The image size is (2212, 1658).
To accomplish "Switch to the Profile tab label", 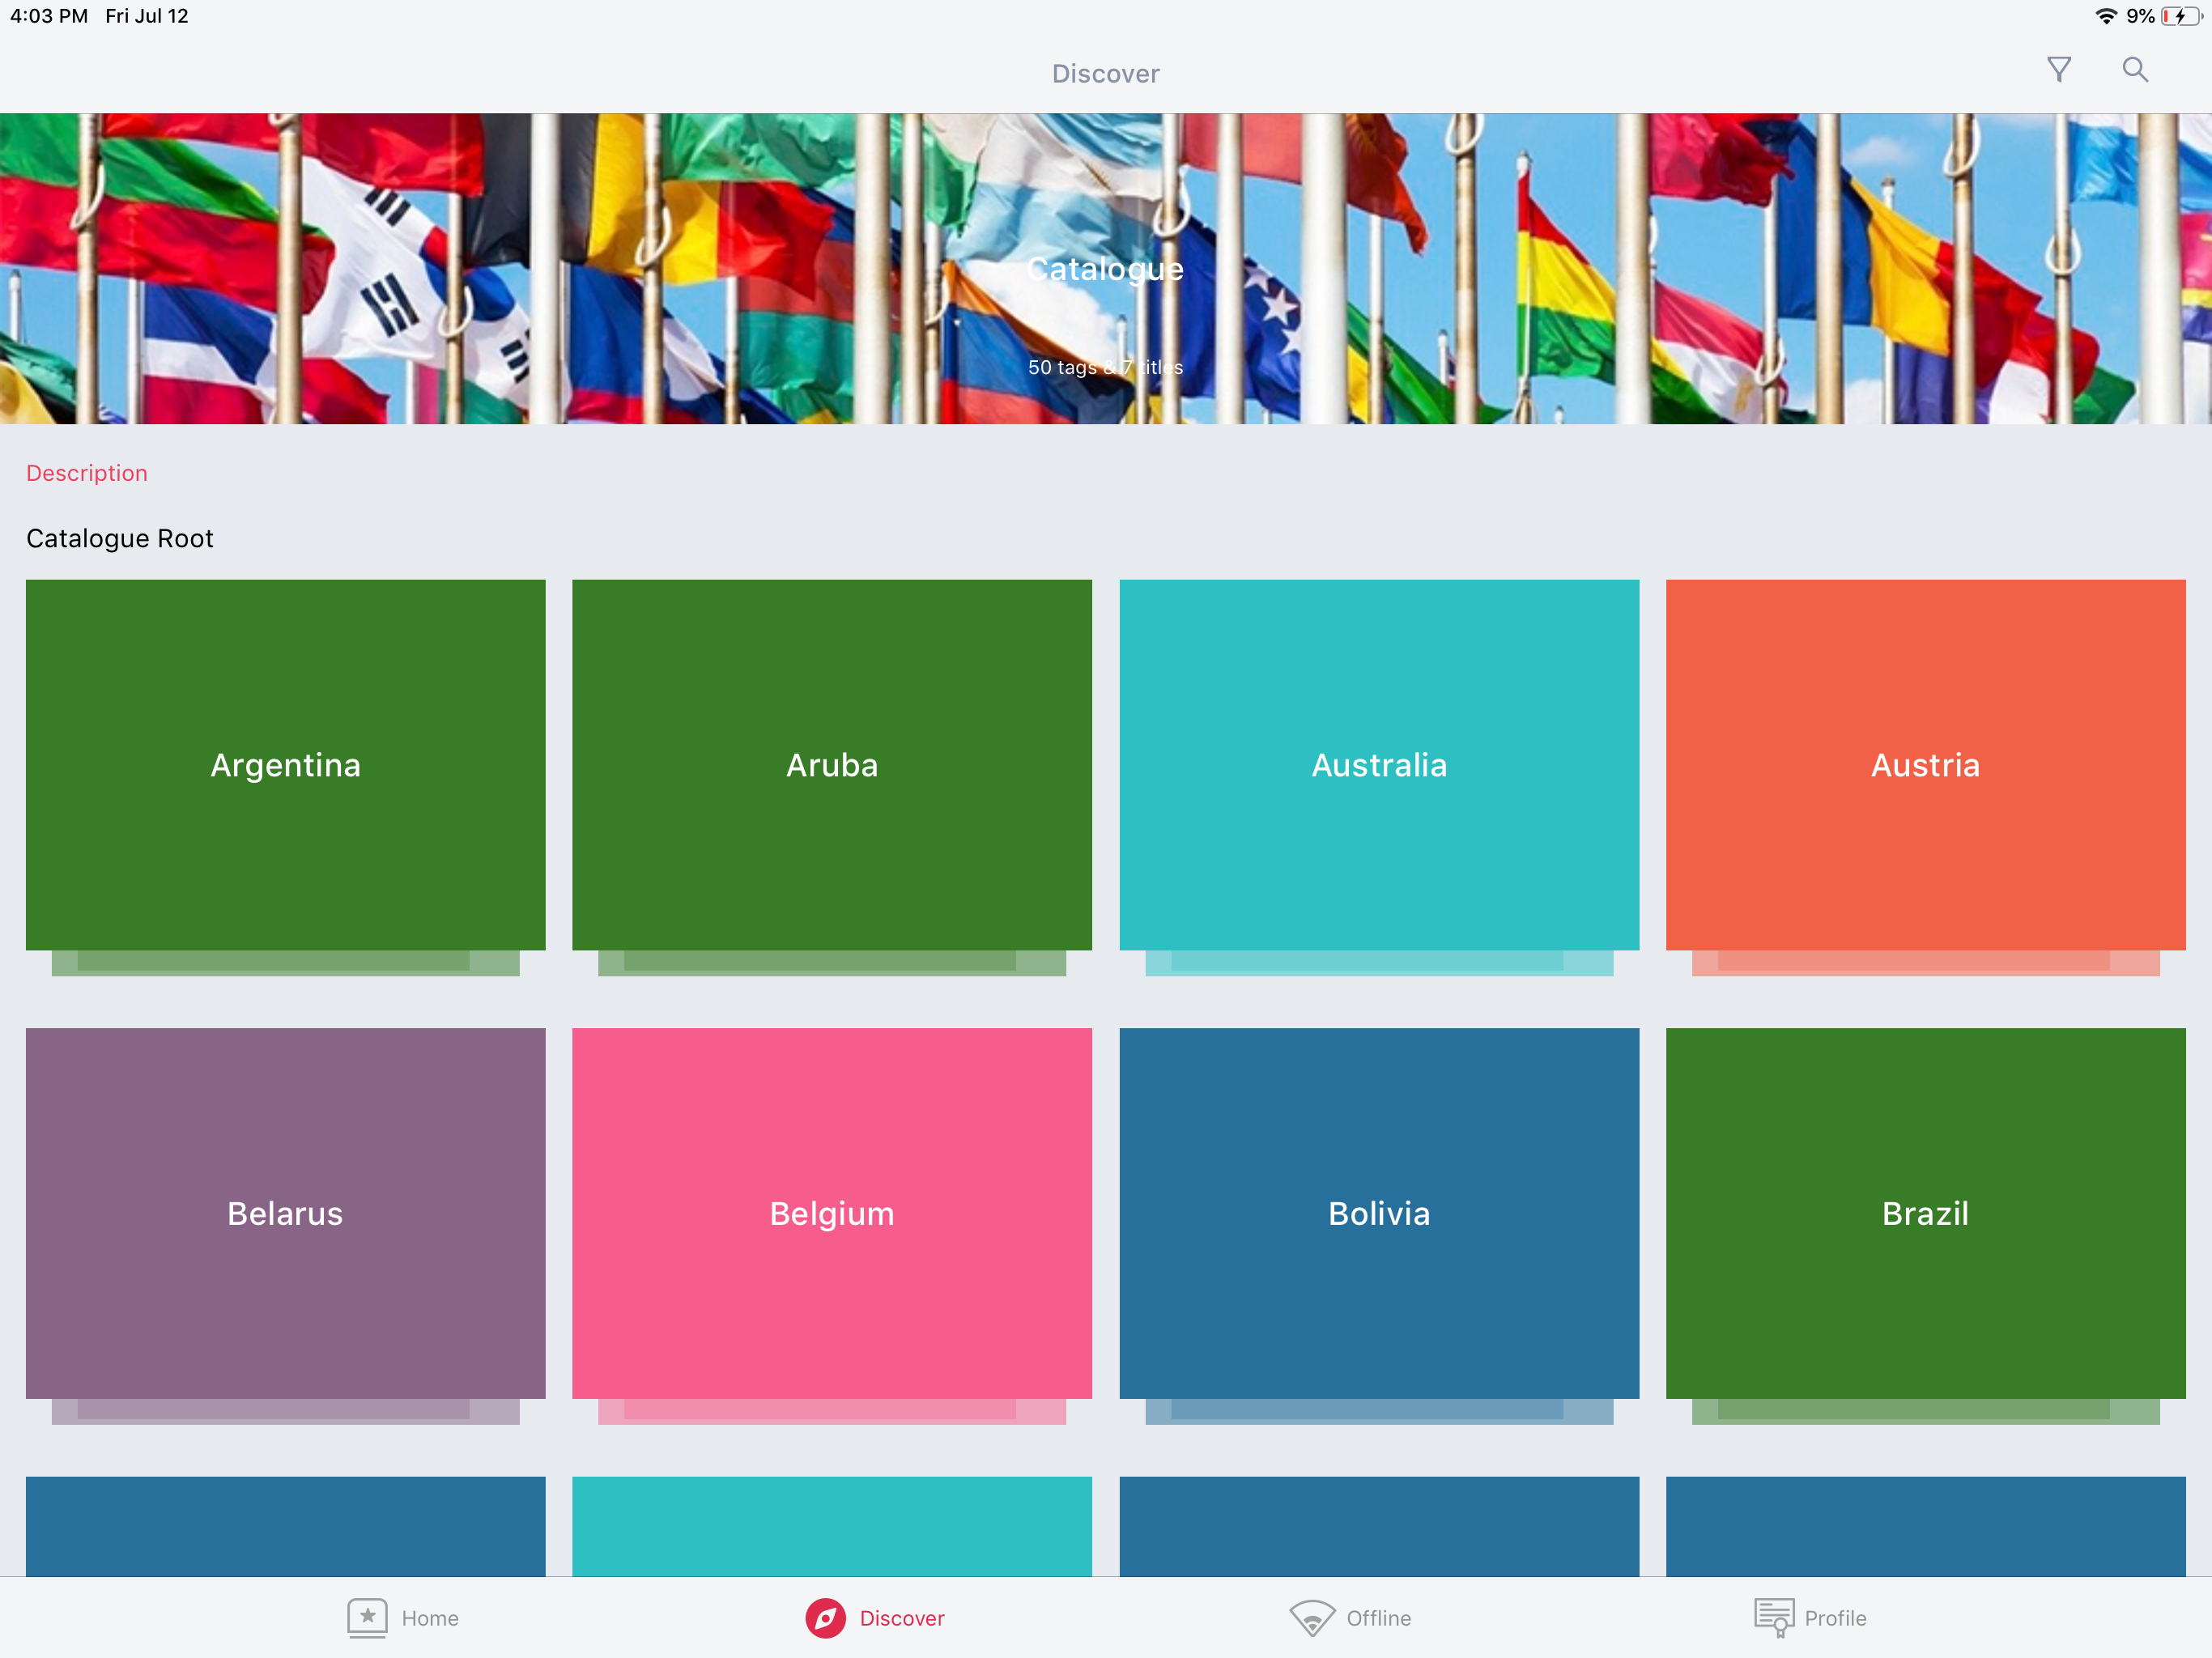I will (x=1836, y=1618).
